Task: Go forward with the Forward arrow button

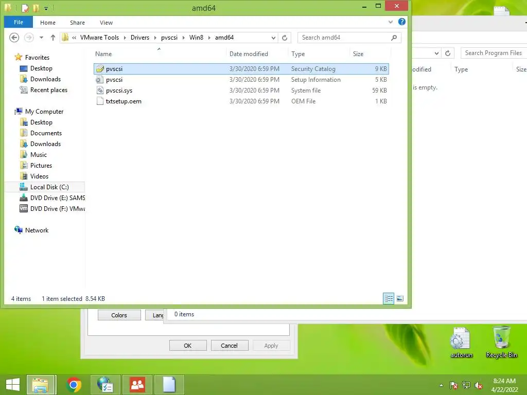Action: [x=29, y=38]
